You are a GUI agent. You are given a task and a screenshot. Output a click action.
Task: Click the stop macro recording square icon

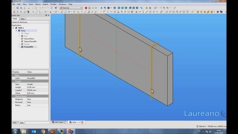pos(89,8)
